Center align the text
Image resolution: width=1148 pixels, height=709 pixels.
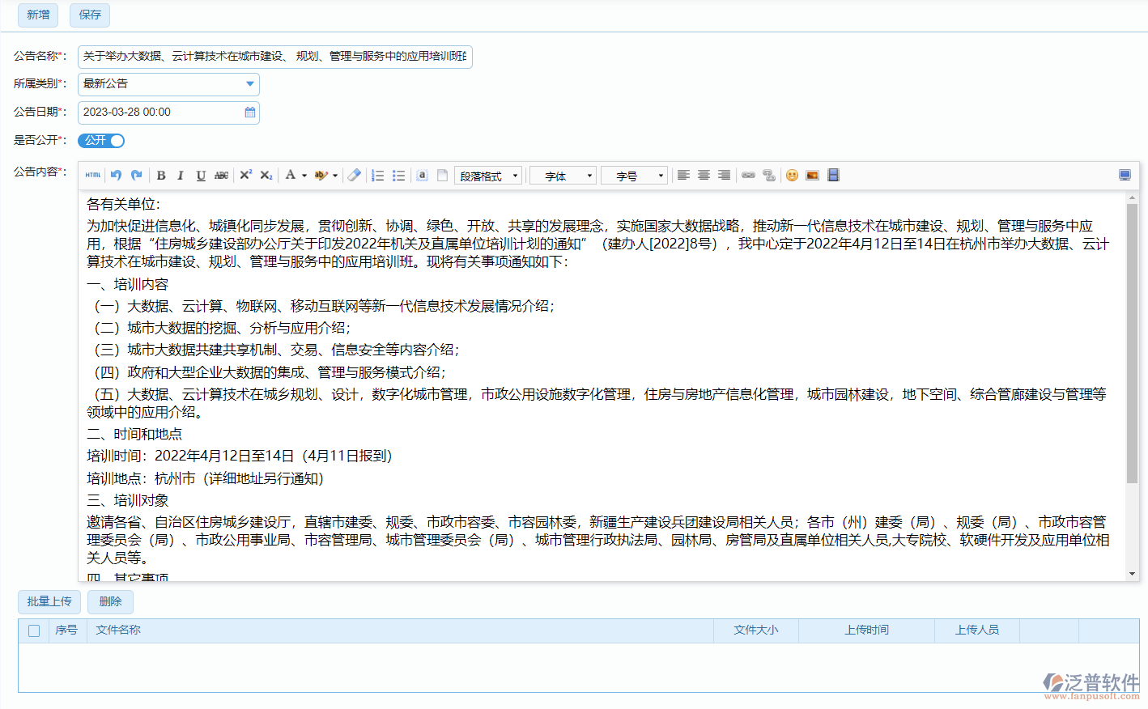point(704,176)
